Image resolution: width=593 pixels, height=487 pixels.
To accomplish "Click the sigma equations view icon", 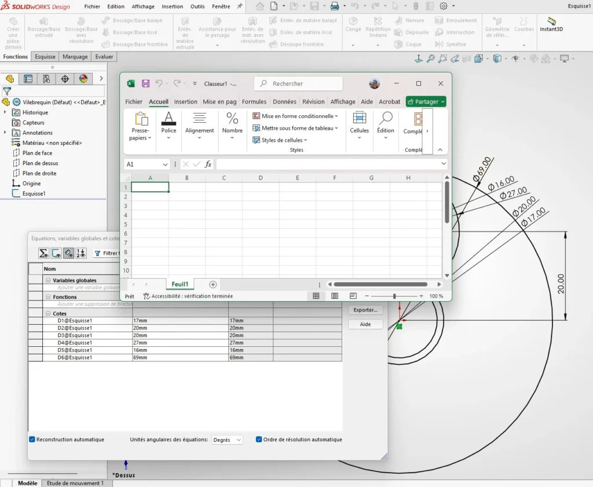I will (x=43, y=253).
